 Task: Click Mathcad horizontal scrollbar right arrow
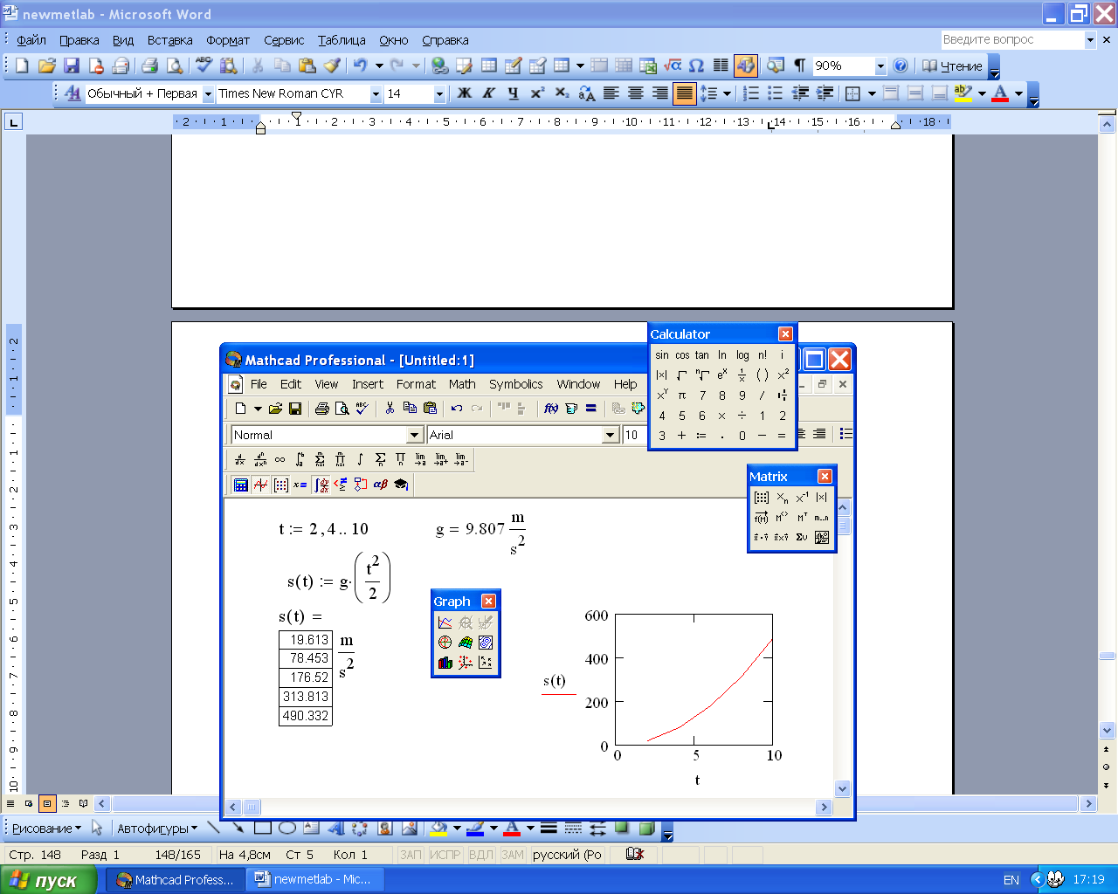(x=824, y=808)
